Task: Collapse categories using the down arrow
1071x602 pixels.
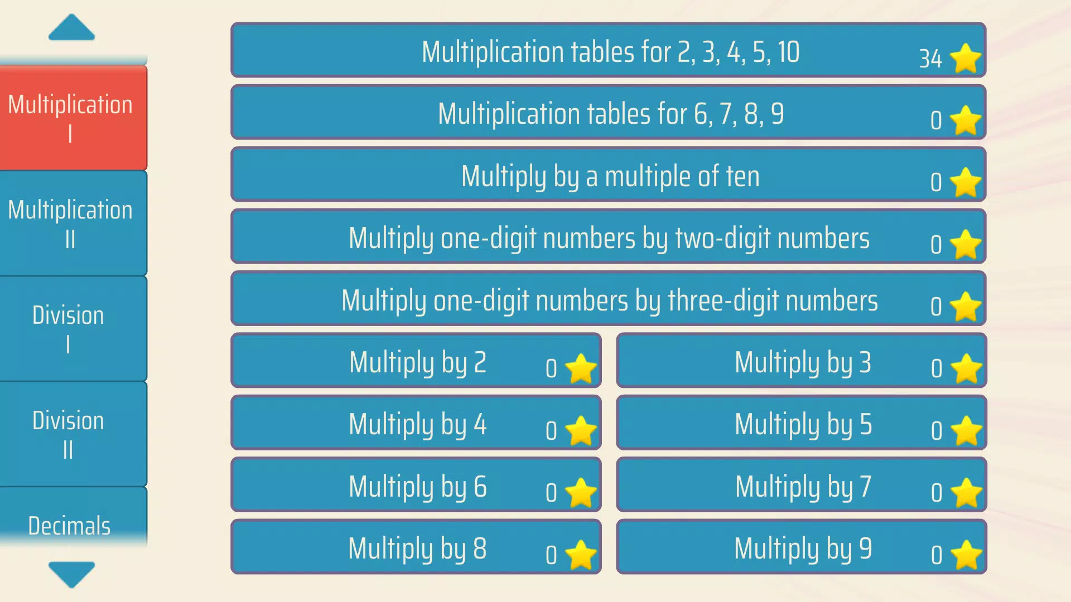Action: click(70, 572)
